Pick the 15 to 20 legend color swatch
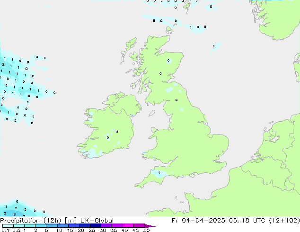The image size is (300, 232). pos(73,226)
